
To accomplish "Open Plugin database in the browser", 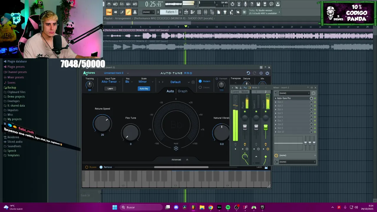I will tap(17, 61).
